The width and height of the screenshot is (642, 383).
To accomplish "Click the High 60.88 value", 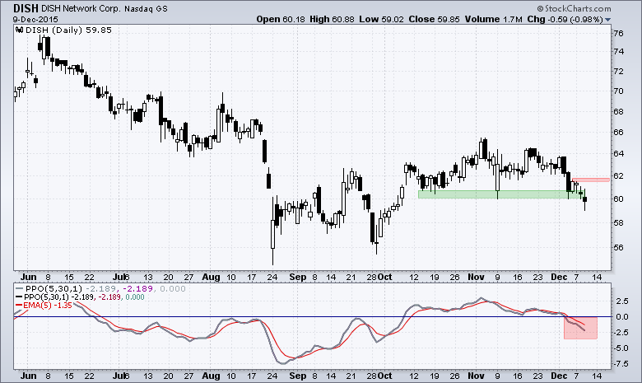I will (332, 19).
